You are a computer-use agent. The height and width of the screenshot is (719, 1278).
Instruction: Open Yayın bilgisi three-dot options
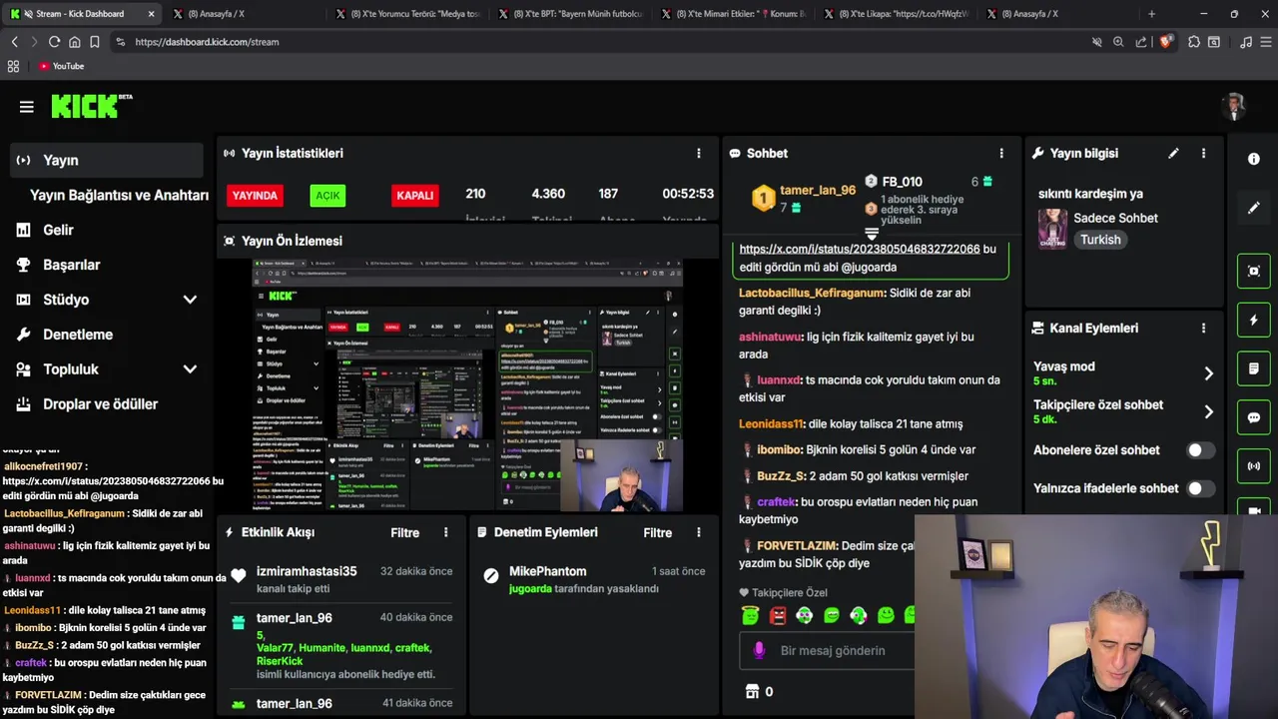[x=1203, y=153]
